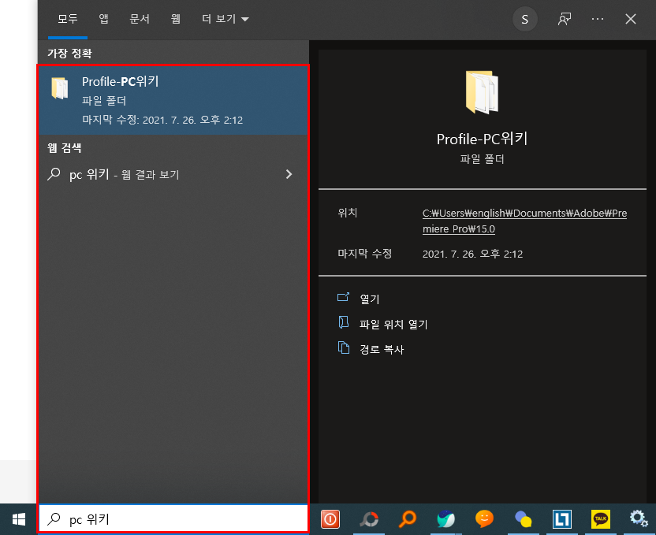The height and width of the screenshot is (535, 656).
Task: Switch to the 웹 tab
Action: click(176, 19)
